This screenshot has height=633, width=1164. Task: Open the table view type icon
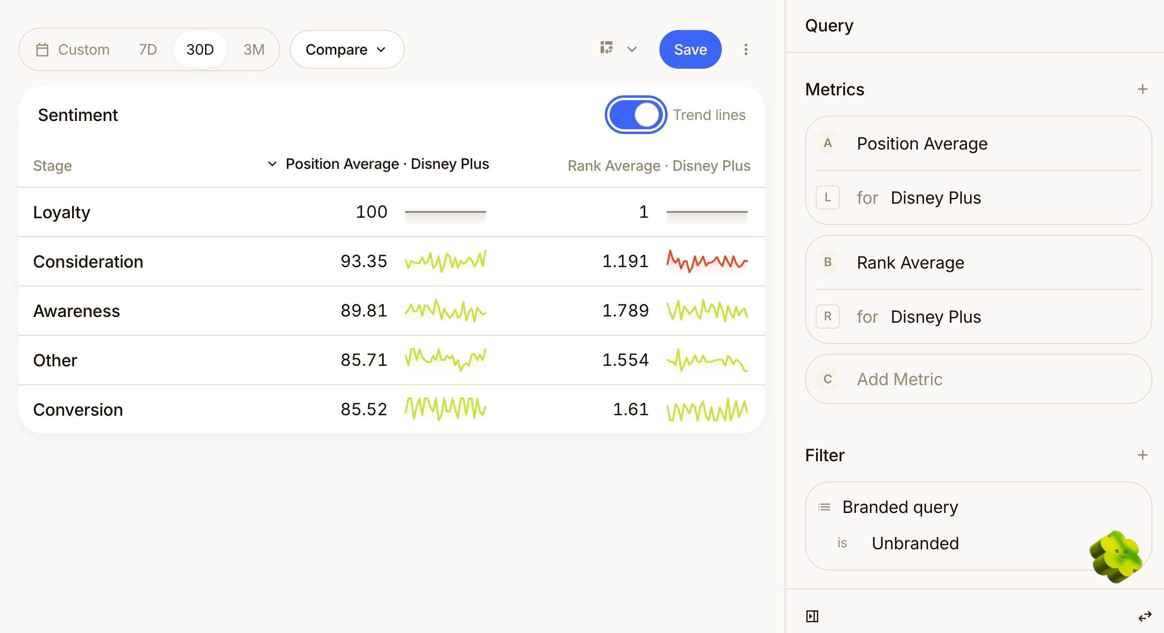click(x=607, y=48)
